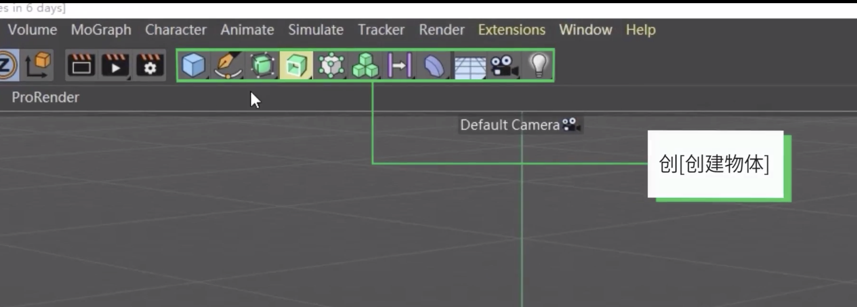Open the Render menu

coord(442,30)
